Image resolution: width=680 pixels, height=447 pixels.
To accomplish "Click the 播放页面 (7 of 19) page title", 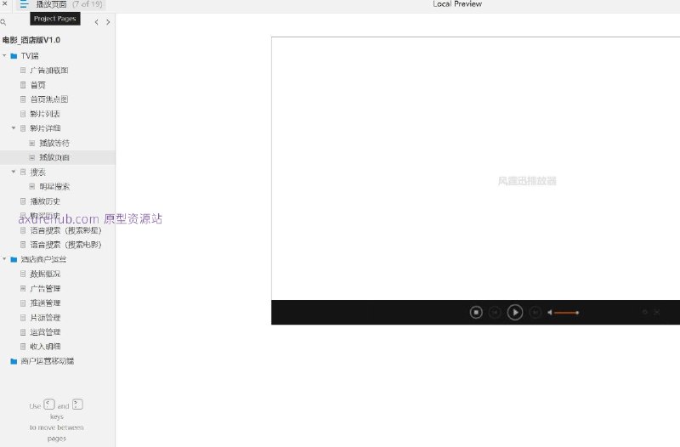I will [x=69, y=4].
